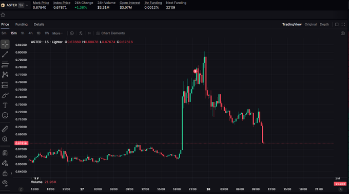Switch to Depth chart view
Viewport: 349px width, 194px height.
324,25
